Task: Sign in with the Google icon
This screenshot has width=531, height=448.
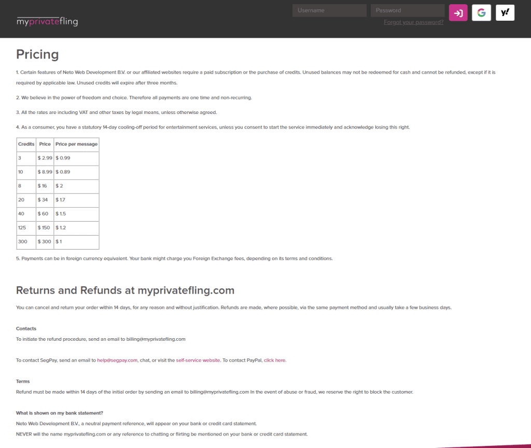Action: pyautogui.click(x=481, y=13)
